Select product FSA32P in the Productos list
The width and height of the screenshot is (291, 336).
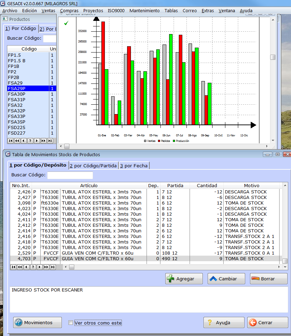pyautogui.click(x=17, y=111)
